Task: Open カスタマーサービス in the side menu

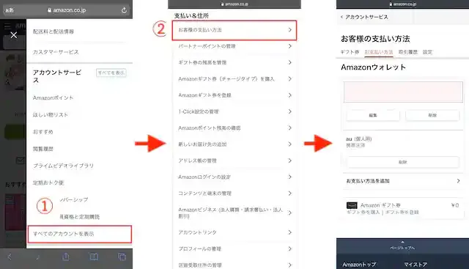Action: [x=56, y=52]
